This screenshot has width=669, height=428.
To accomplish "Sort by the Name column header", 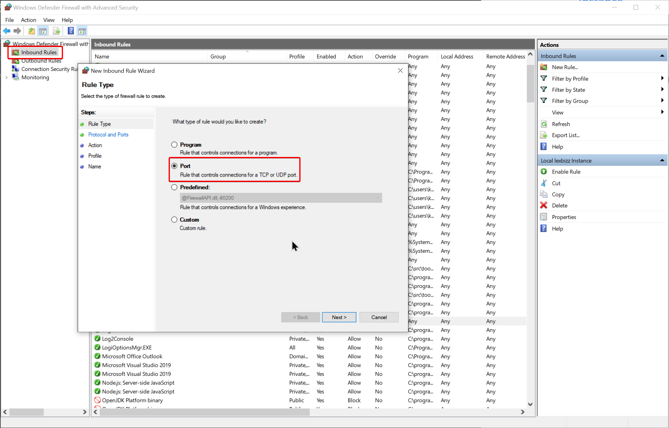I will (x=149, y=56).
